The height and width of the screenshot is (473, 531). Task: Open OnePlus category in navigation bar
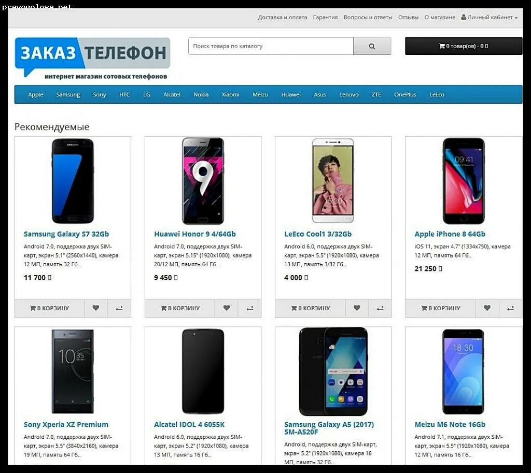[x=405, y=94]
